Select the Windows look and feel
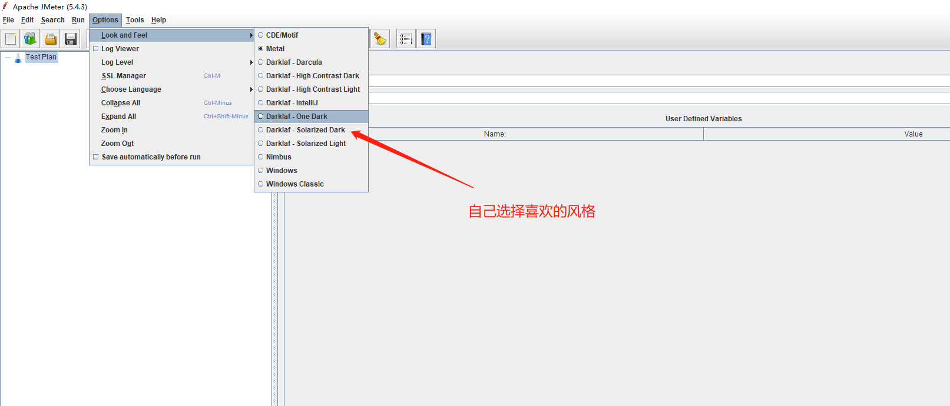The height and width of the screenshot is (406, 950). pyautogui.click(x=311, y=171)
